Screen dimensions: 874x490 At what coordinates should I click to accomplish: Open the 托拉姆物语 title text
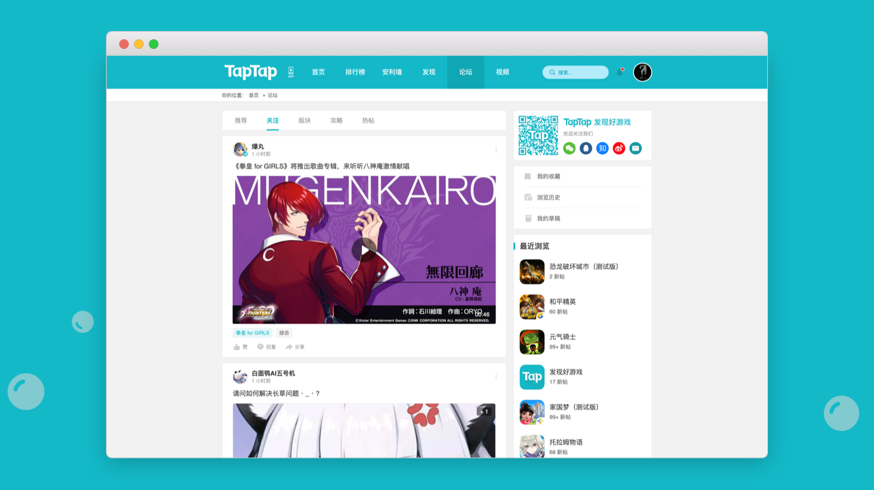pos(566,442)
